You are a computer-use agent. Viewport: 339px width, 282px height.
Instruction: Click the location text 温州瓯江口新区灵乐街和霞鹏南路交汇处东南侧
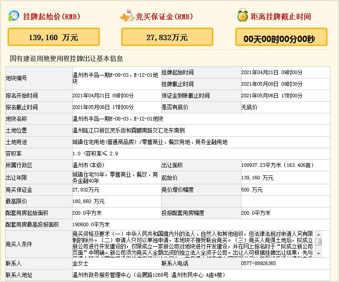coord(129,130)
